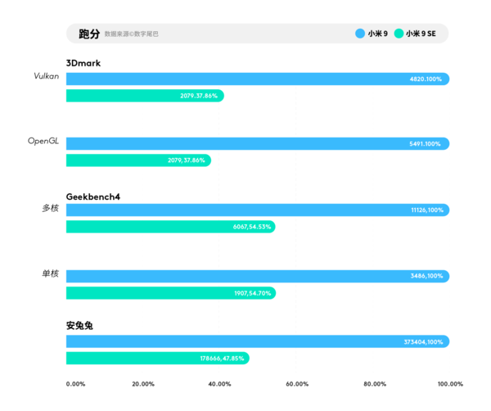
Task: Click the 60.00% axis tick label
Action: pyautogui.click(x=296, y=384)
